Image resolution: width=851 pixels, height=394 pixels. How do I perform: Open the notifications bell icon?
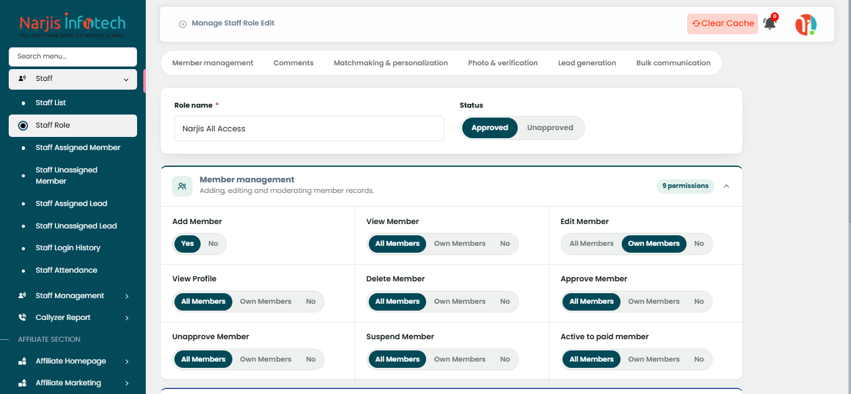[x=770, y=24]
